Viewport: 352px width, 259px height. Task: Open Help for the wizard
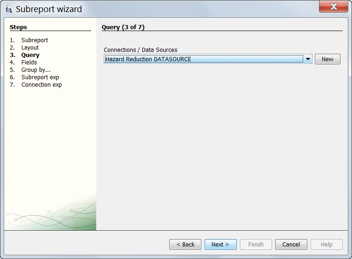click(326, 244)
